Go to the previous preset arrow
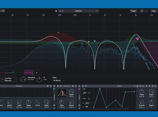The width and height of the screenshot is (158, 117). pyautogui.click(x=60, y=11)
